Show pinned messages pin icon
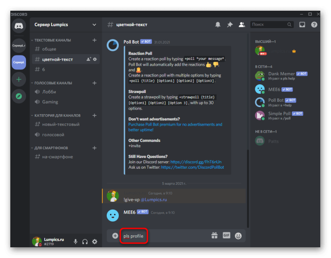The width and height of the screenshot is (331, 258). click(230, 25)
